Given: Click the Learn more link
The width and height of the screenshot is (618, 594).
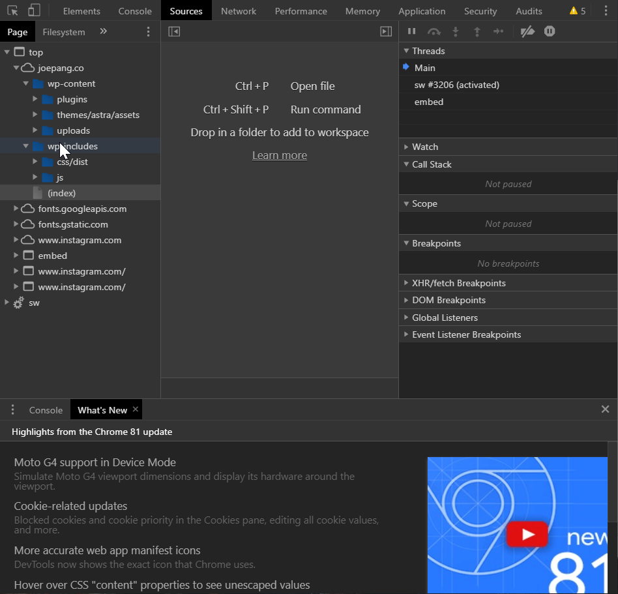Looking at the screenshot, I should coord(280,155).
